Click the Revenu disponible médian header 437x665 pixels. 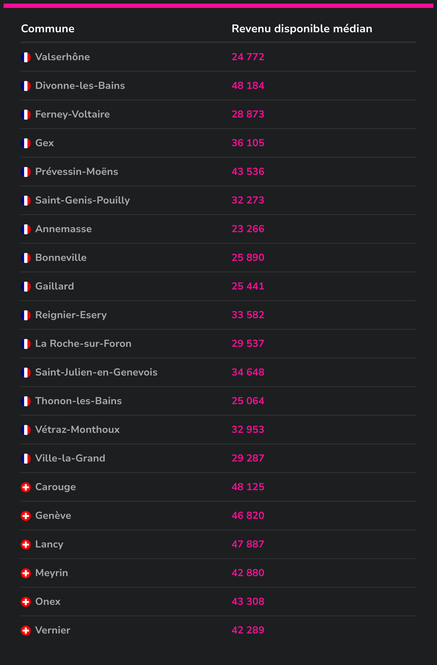(x=302, y=29)
